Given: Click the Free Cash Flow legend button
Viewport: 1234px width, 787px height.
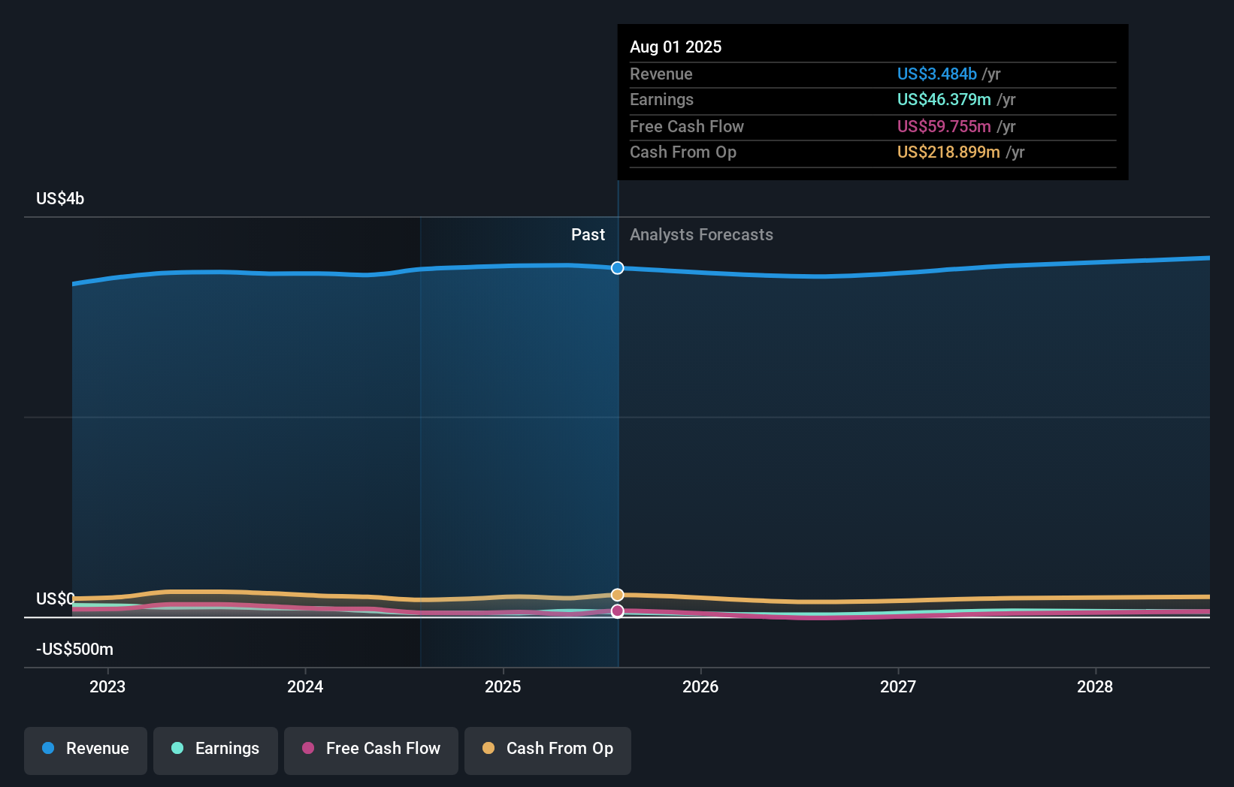Looking at the screenshot, I should click(371, 750).
